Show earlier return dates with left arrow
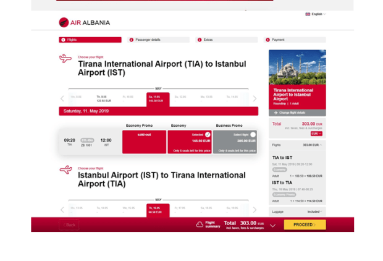The image size is (383, 261). tap(62, 210)
